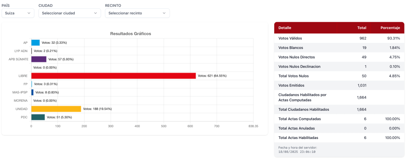The image size is (408, 162).
Task: Select the purple APB SÚMATE bar
Action: point(39,59)
